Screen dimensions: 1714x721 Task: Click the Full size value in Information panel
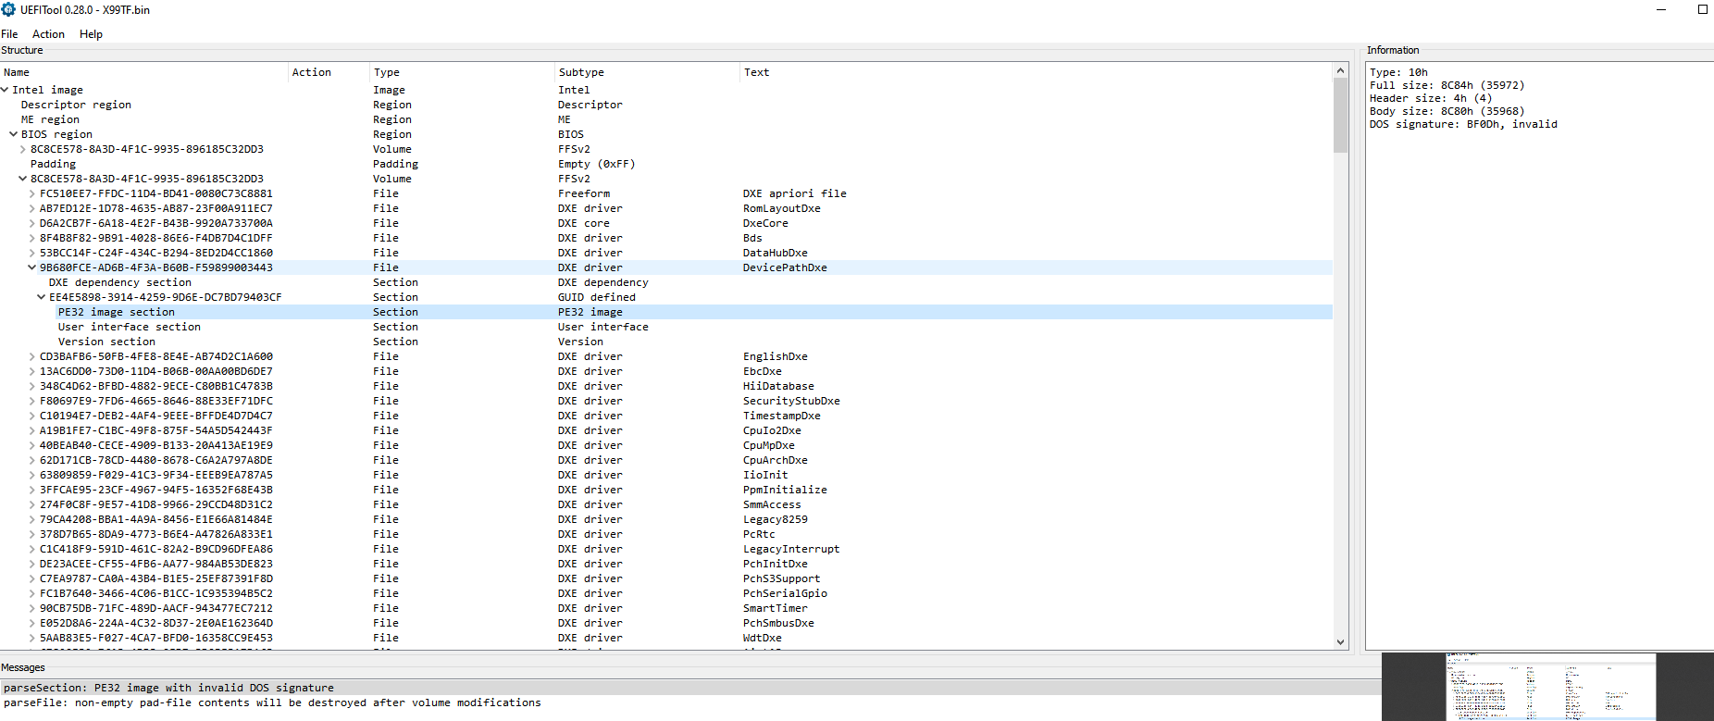coord(1483,85)
